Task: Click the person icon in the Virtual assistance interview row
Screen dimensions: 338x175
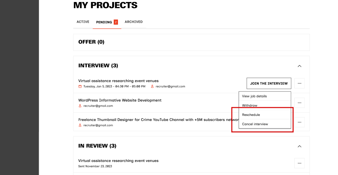Action: tap(152, 86)
